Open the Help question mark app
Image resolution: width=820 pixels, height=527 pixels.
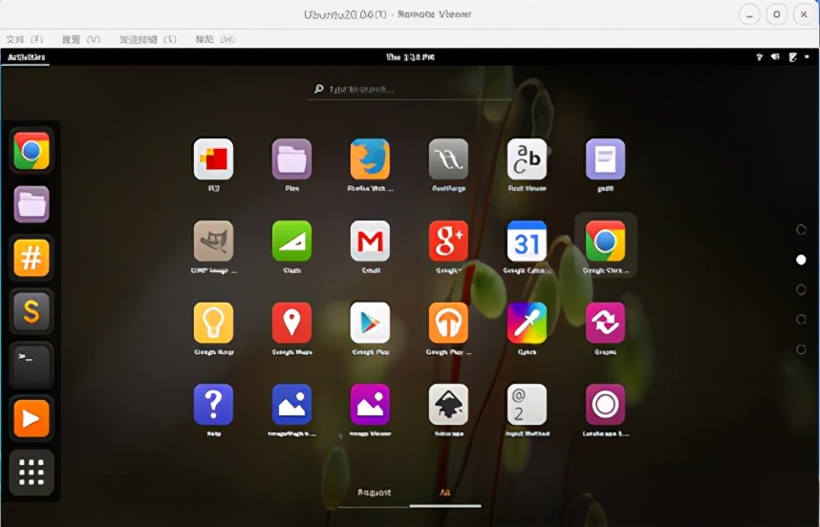pos(213,404)
